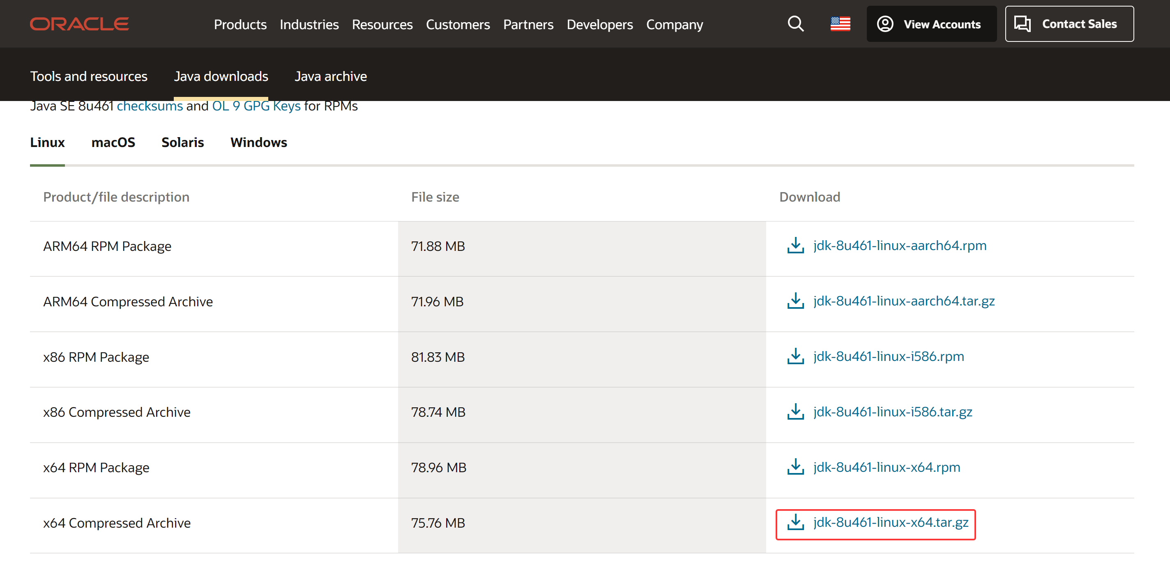Go to the Oracle logo home
Image resolution: width=1170 pixels, height=565 pixels.
pos(79,23)
